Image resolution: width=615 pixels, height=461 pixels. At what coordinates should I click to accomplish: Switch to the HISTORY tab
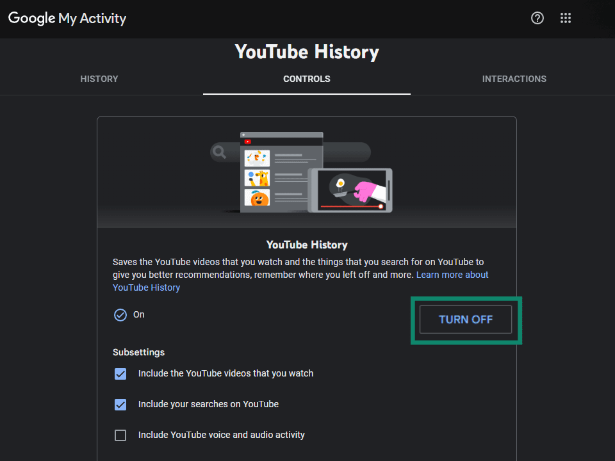point(99,79)
